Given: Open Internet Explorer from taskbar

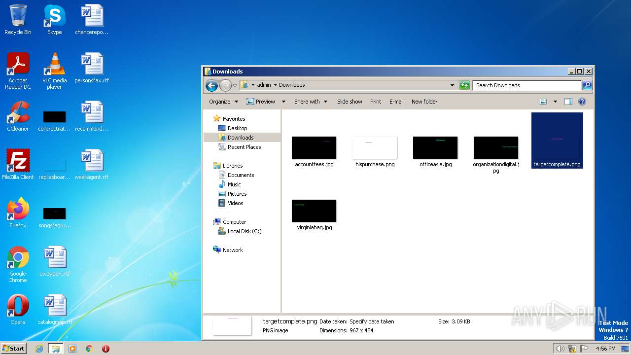Looking at the screenshot, I should (x=39, y=349).
